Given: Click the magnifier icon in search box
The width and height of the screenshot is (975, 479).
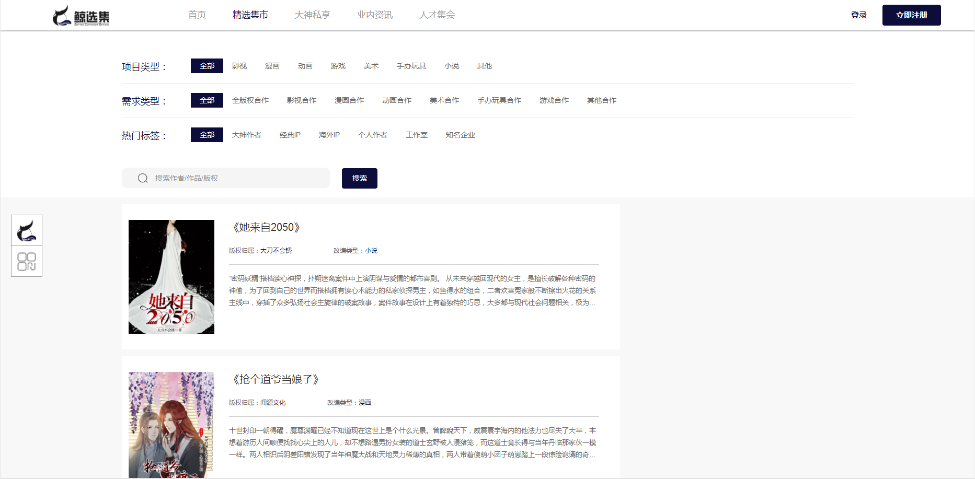Looking at the screenshot, I should point(143,178).
